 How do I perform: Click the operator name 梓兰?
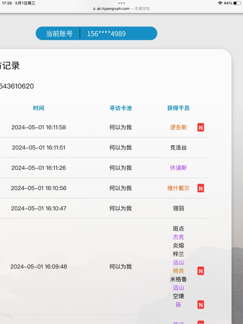pyautogui.click(x=178, y=254)
